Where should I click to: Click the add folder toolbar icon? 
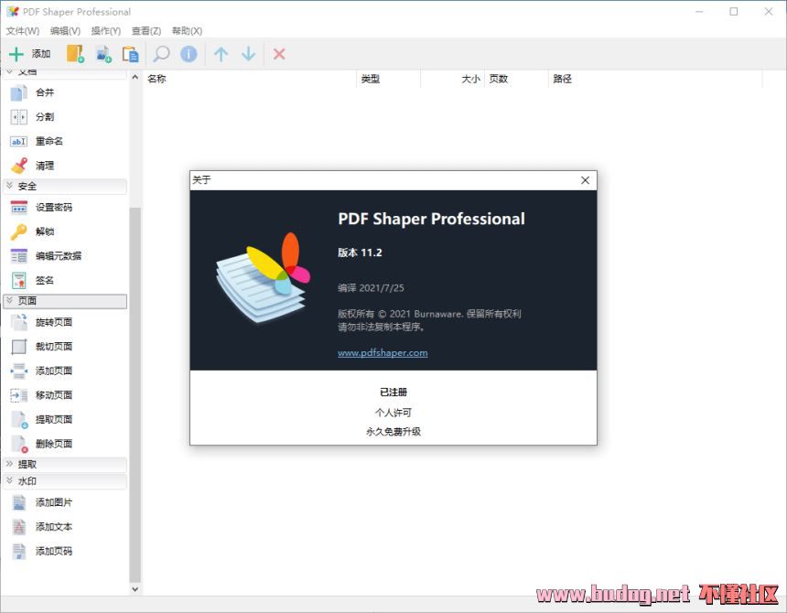(75, 54)
